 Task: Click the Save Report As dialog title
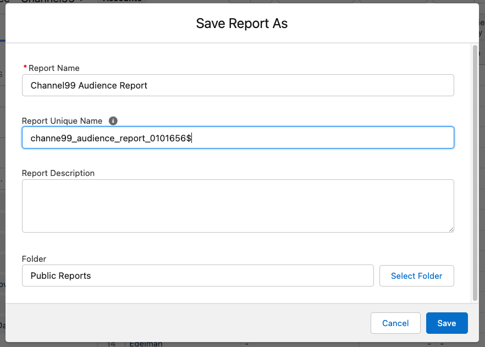click(x=242, y=24)
